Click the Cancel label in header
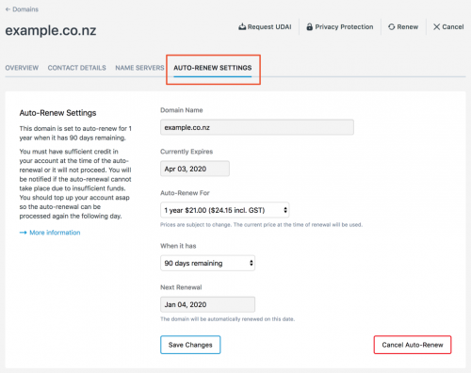This screenshot has height=373, width=471. [453, 26]
